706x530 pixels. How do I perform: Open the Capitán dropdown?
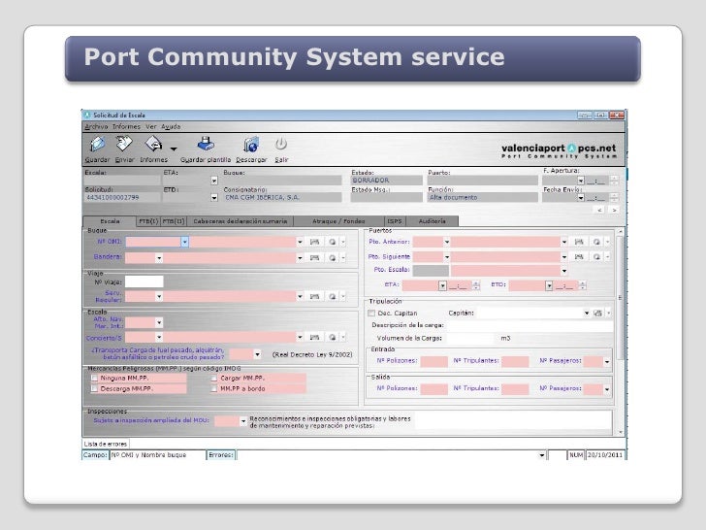587,313
